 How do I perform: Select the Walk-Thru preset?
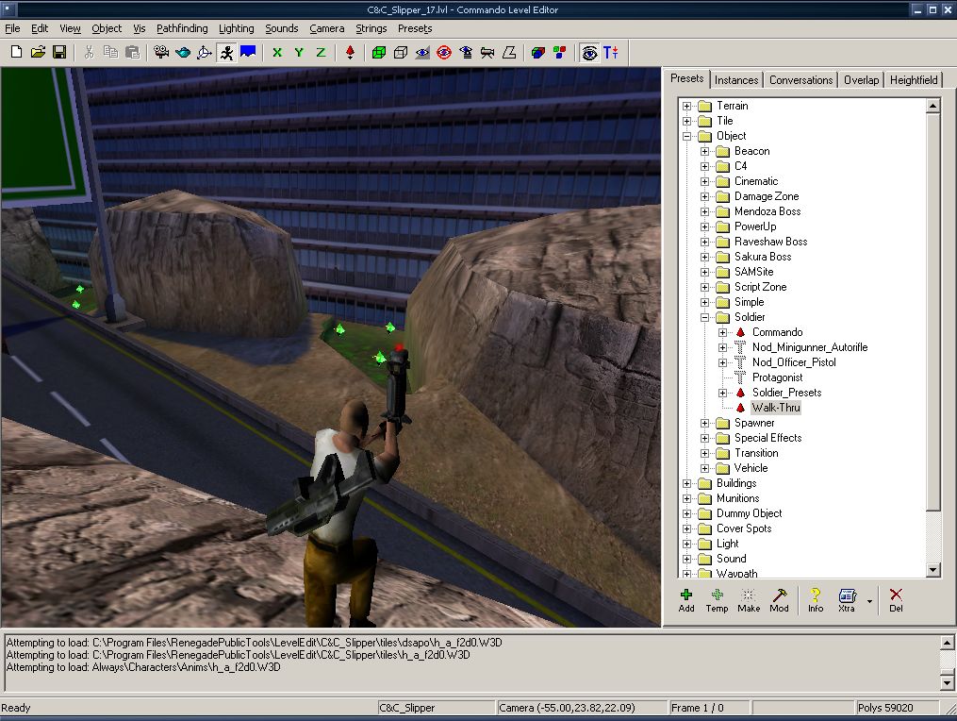point(776,408)
